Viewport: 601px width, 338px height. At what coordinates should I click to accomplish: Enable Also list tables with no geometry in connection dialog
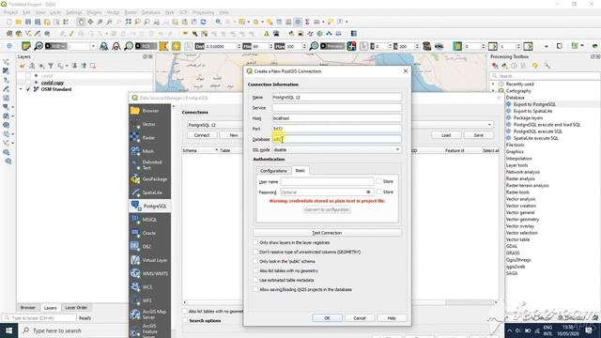pyautogui.click(x=255, y=270)
